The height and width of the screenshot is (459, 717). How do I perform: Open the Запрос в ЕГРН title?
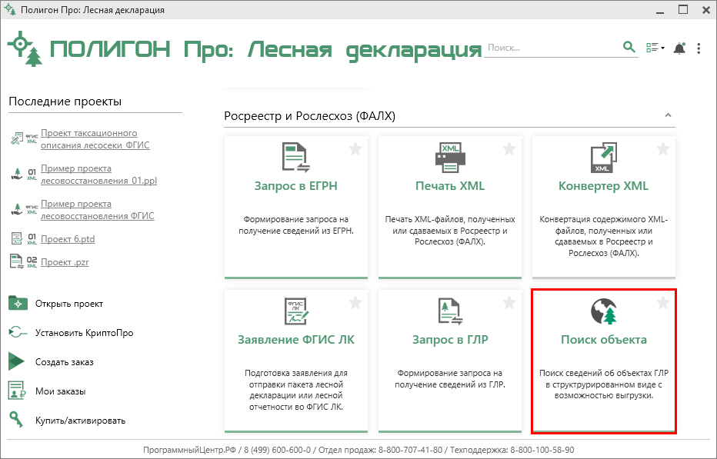click(296, 186)
